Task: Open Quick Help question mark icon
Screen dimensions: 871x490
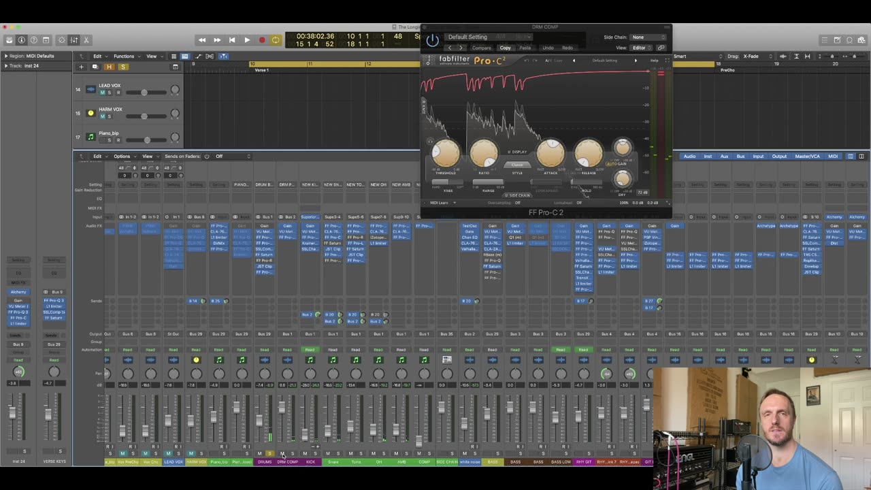Action: click(33, 40)
